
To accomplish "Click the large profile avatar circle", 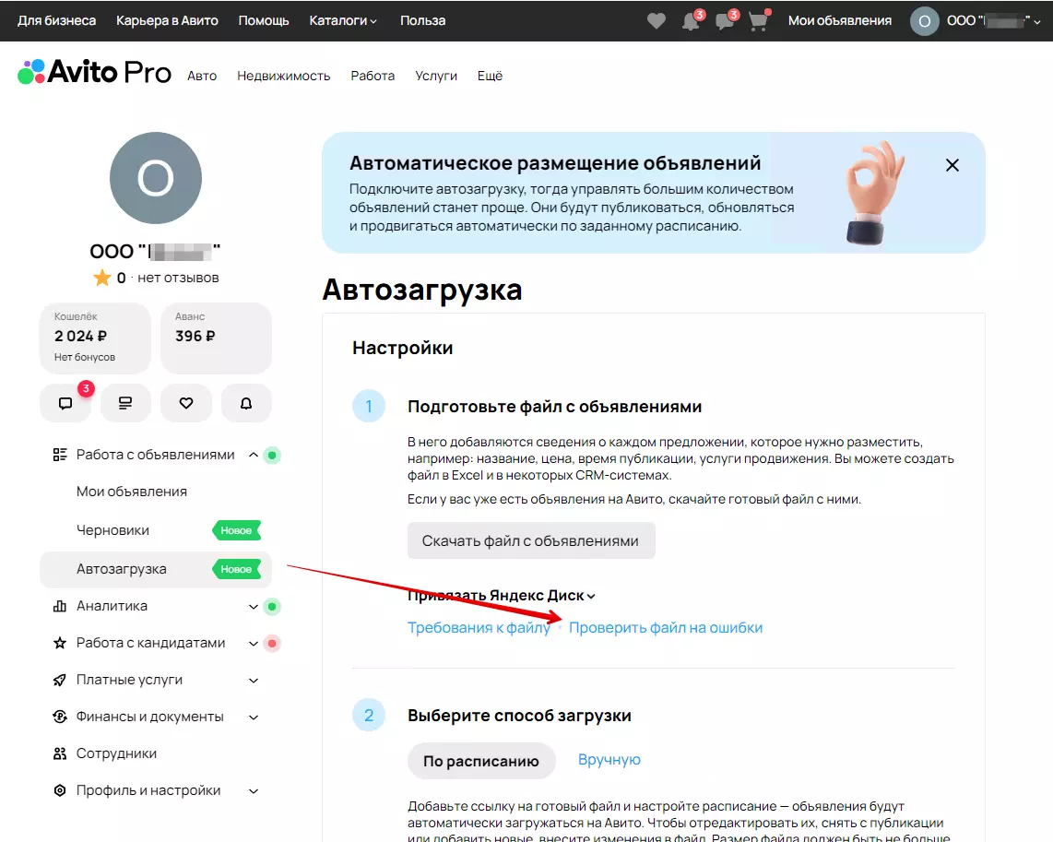I will [x=156, y=178].
